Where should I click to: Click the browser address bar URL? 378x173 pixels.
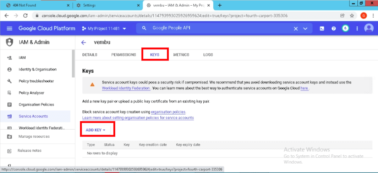coord(164,16)
